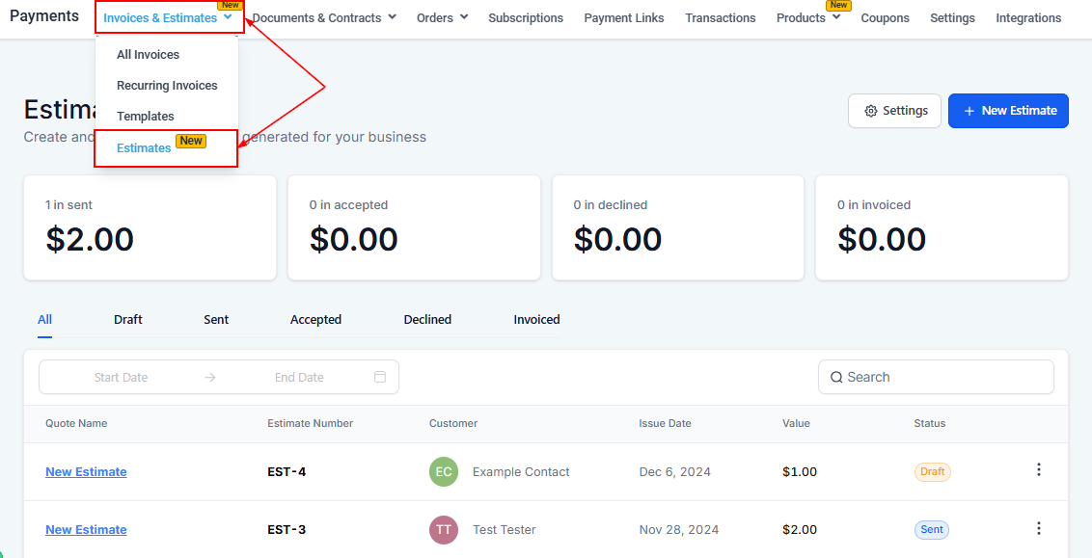Screen dimensions: 1092x558
Task: Click EST-4 estimate number
Action: click(287, 471)
